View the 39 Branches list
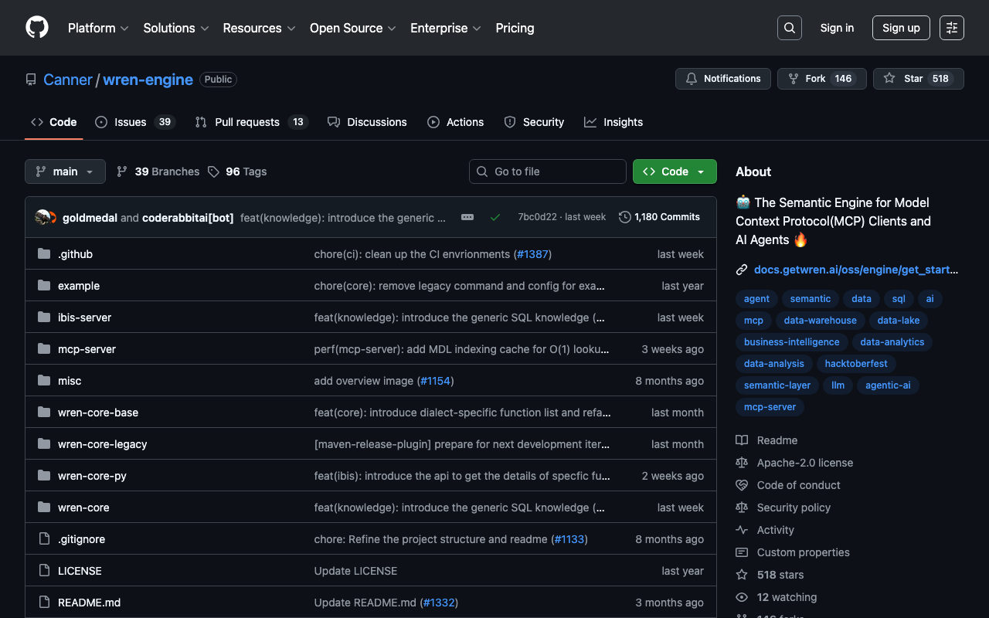Viewport: 989px width, 618px height. click(x=158, y=171)
